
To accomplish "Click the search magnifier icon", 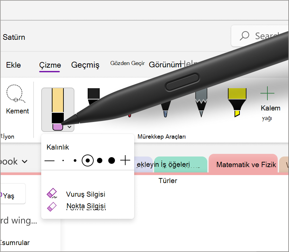I will (x=244, y=36).
